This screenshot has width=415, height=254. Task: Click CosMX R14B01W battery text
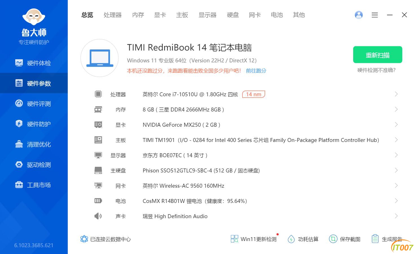click(x=195, y=201)
